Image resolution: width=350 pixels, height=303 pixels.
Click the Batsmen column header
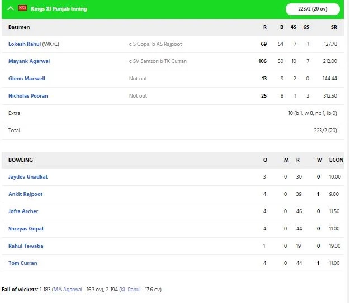point(19,27)
